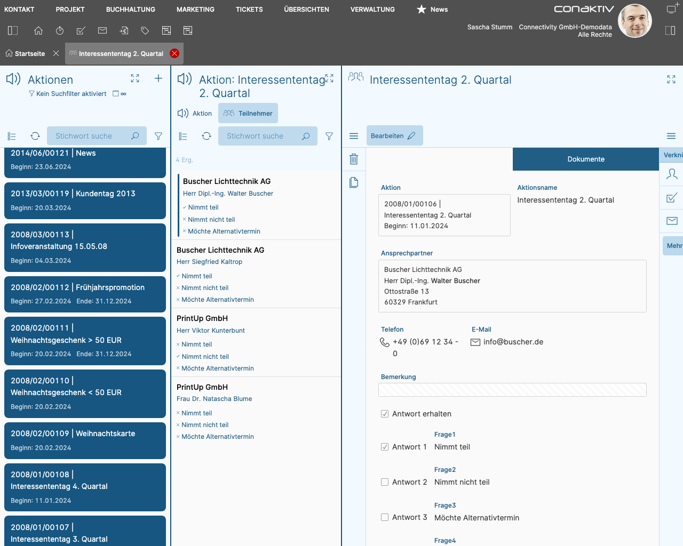The height and width of the screenshot is (546, 683).
Task: Open filter options in Teilnehmer panel
Action: pos(329,136)
